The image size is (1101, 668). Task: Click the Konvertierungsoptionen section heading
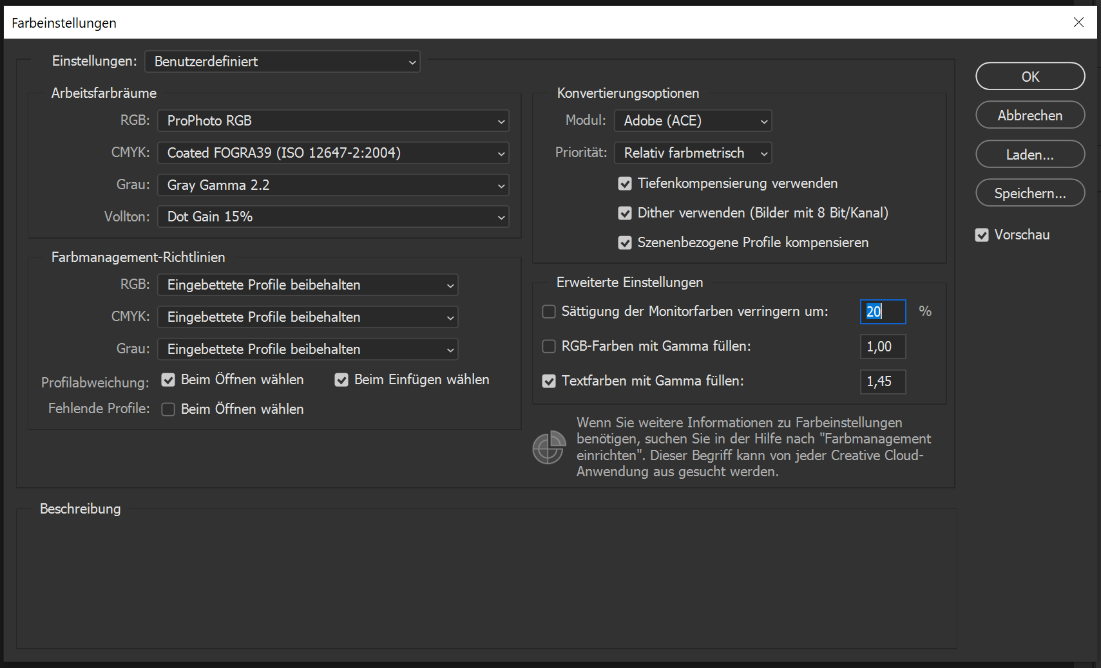628,93
